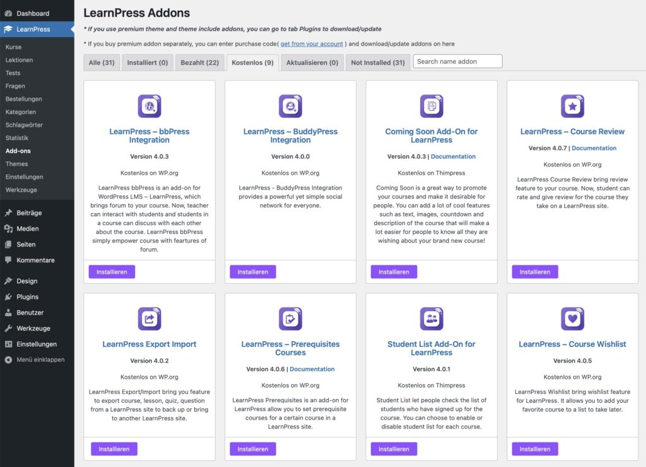Open Schlagwörter in the sidebar

(x=25, y=125)
